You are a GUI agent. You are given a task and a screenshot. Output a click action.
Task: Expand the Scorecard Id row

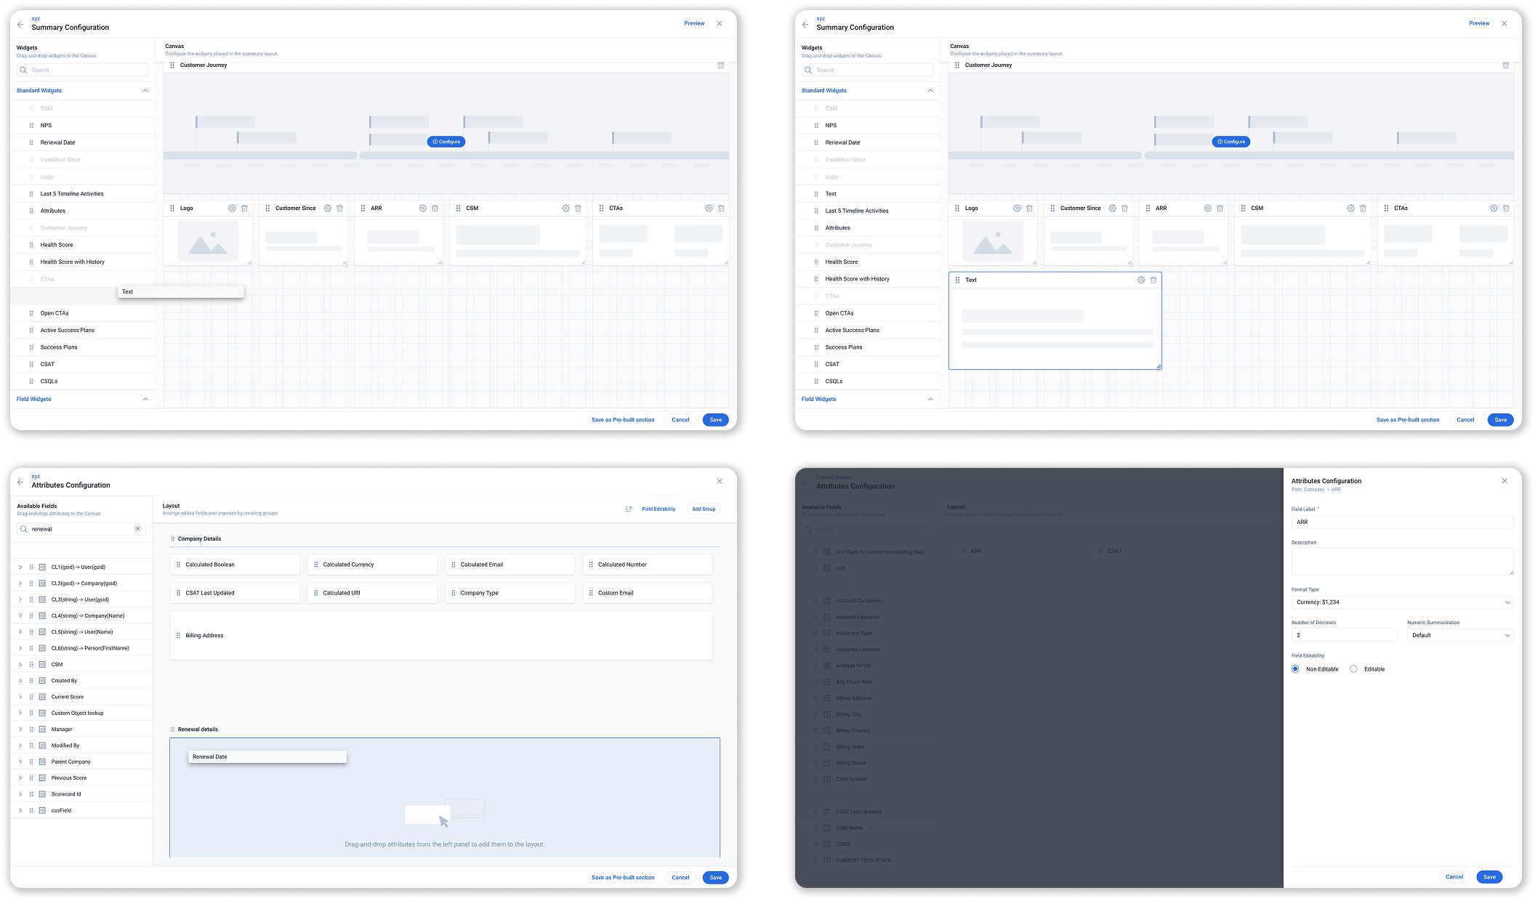pos(20,794)
